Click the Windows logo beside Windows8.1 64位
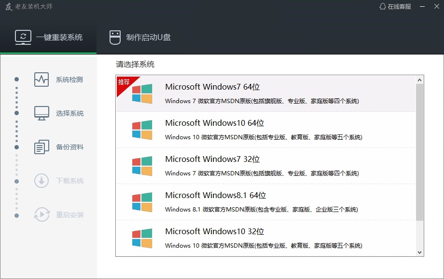The height and width of the screenshot is (279, 444). [x=142, y=201]
